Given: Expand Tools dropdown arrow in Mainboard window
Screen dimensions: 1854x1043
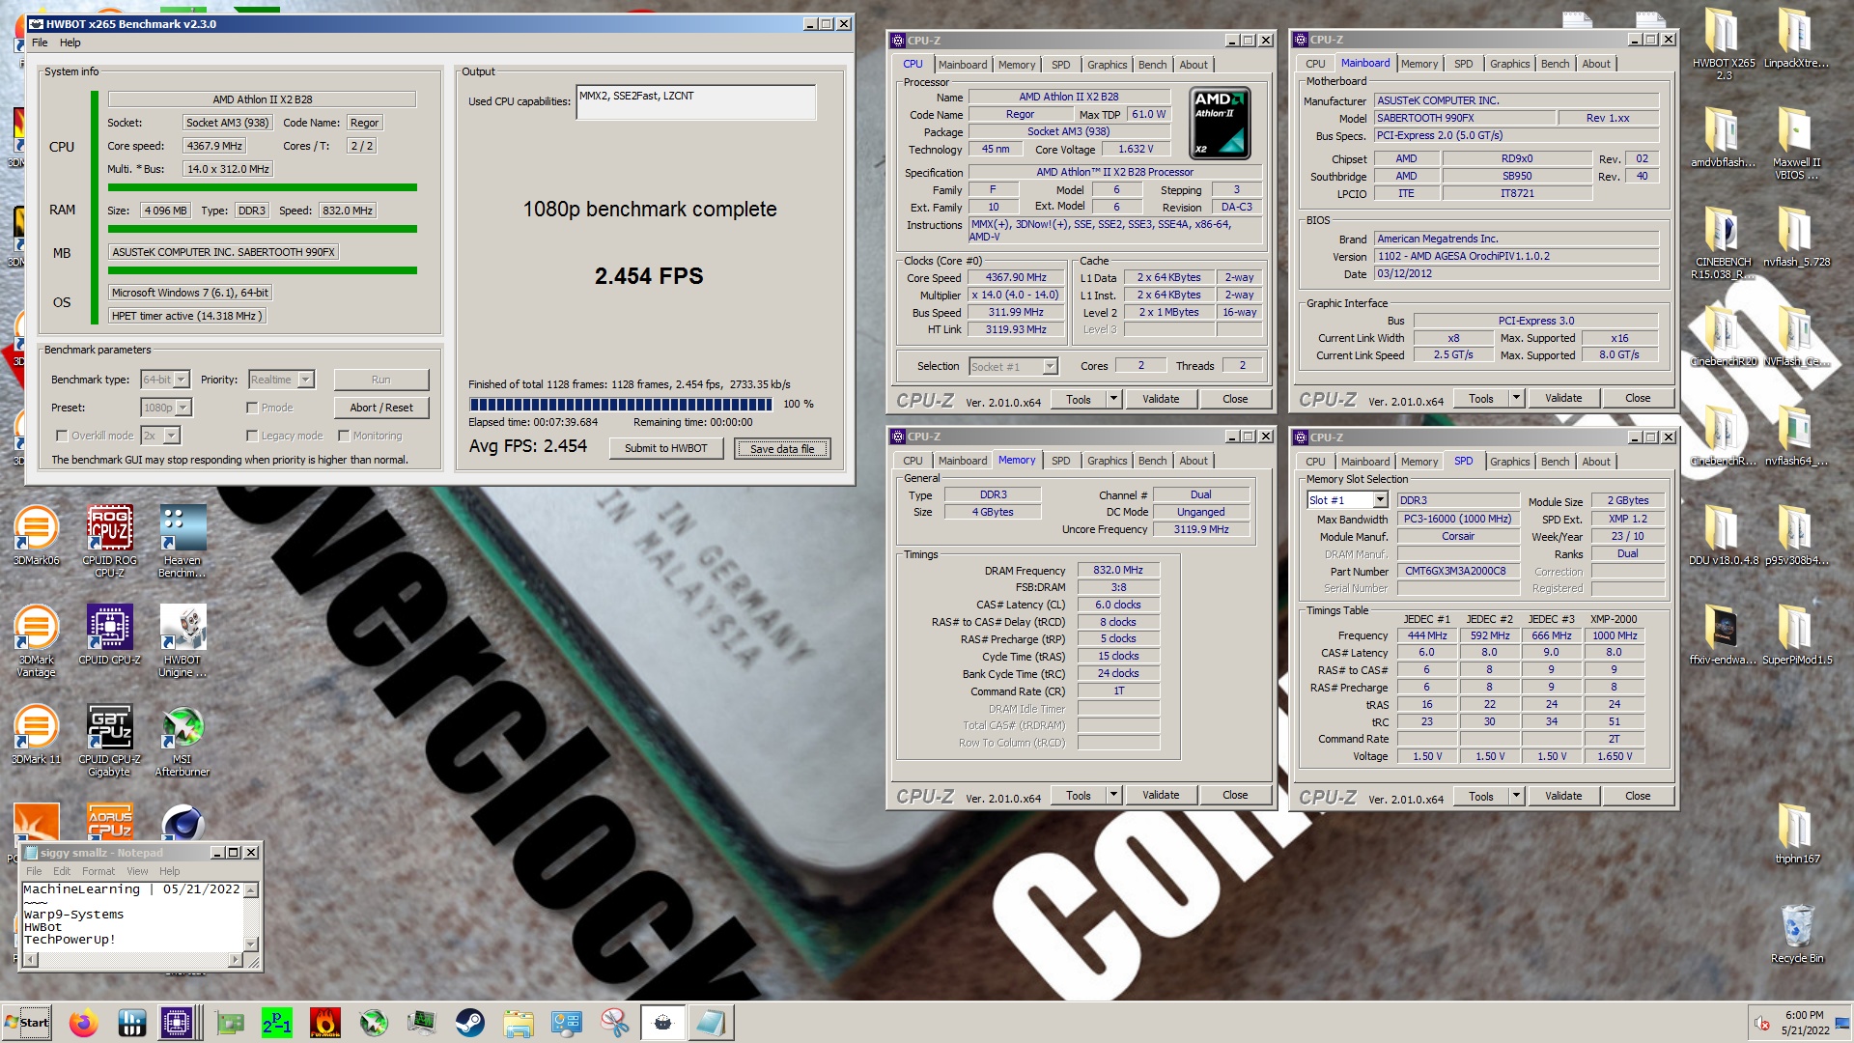Looking at the screenshot, I should coord(1516,398).
